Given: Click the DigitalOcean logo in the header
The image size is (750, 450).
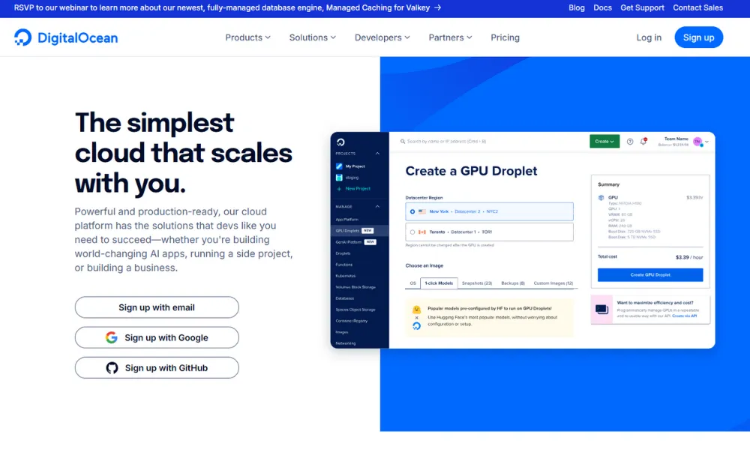Looking at the screenshot, I should [66, 37].
